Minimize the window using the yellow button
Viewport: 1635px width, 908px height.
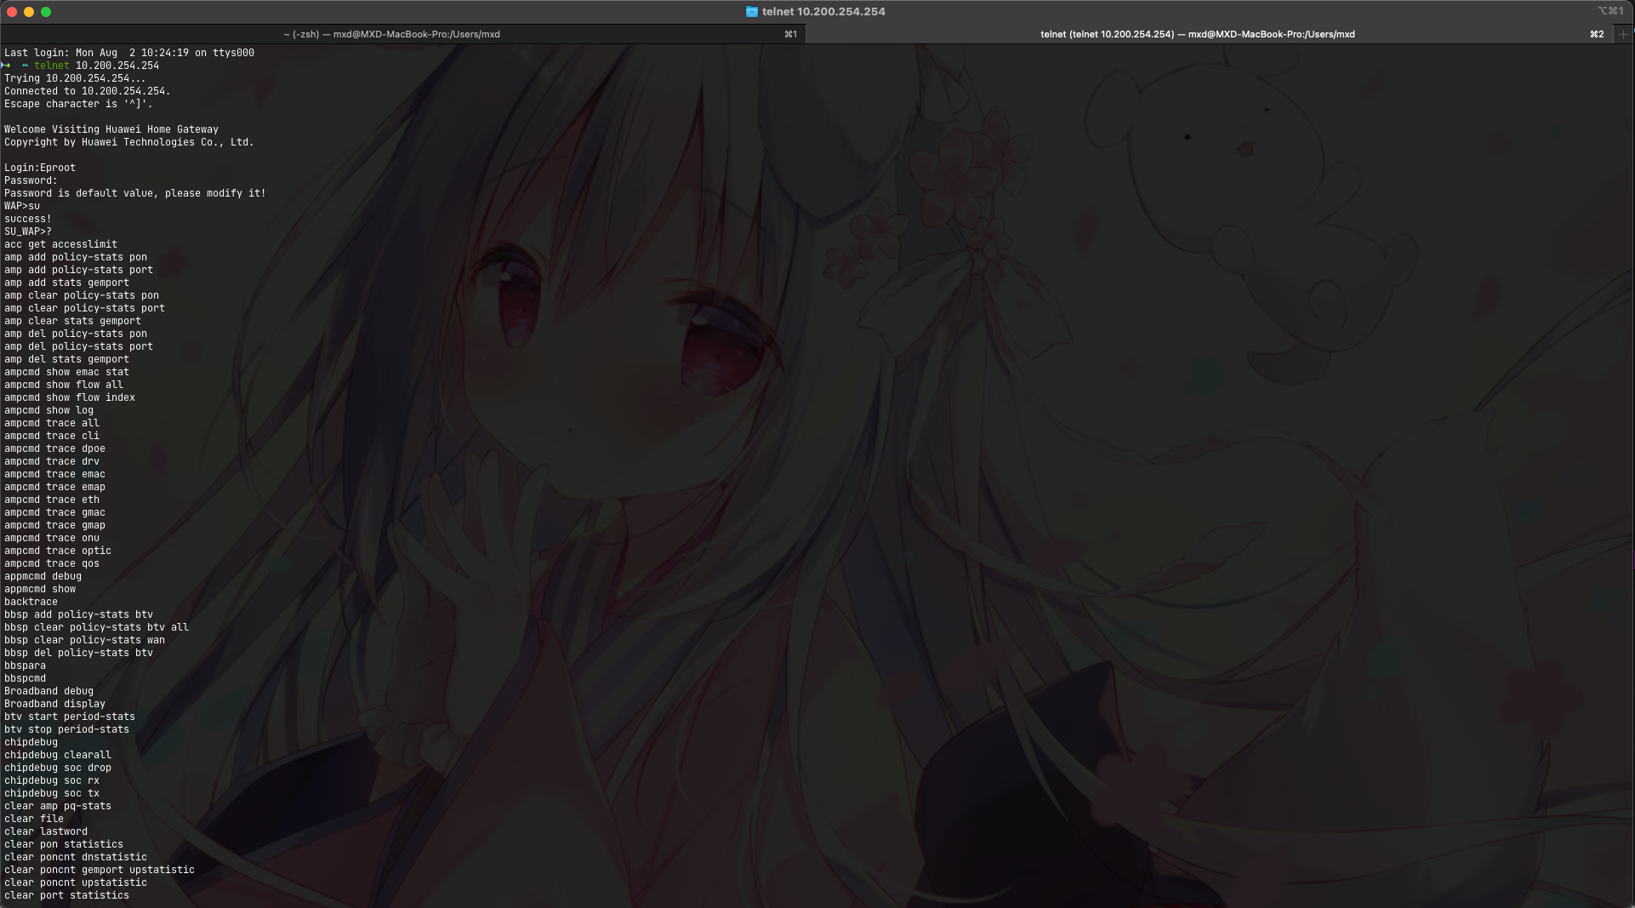point(29,12)
